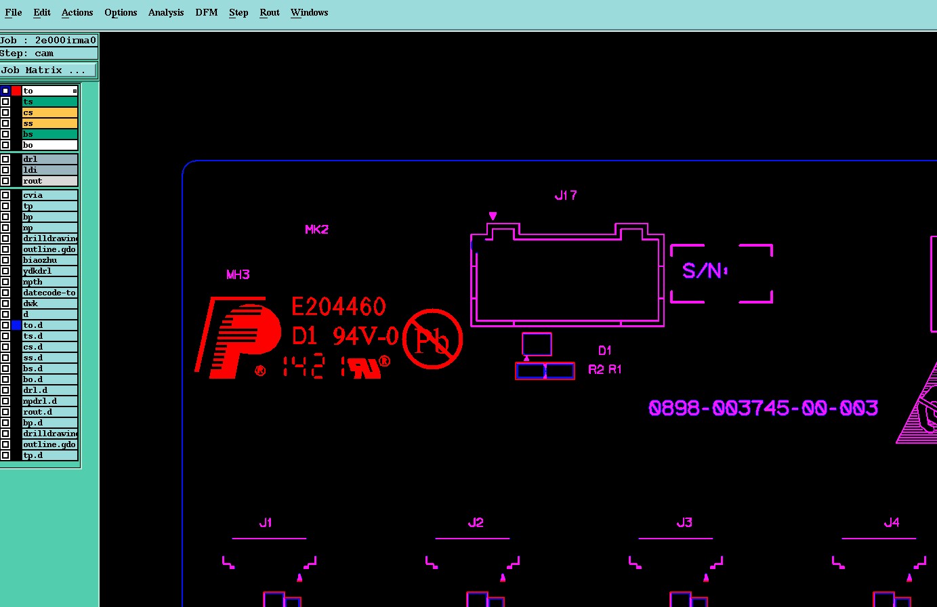
Task: Select the orange 'ss' layer name
Action: [50, 123]
